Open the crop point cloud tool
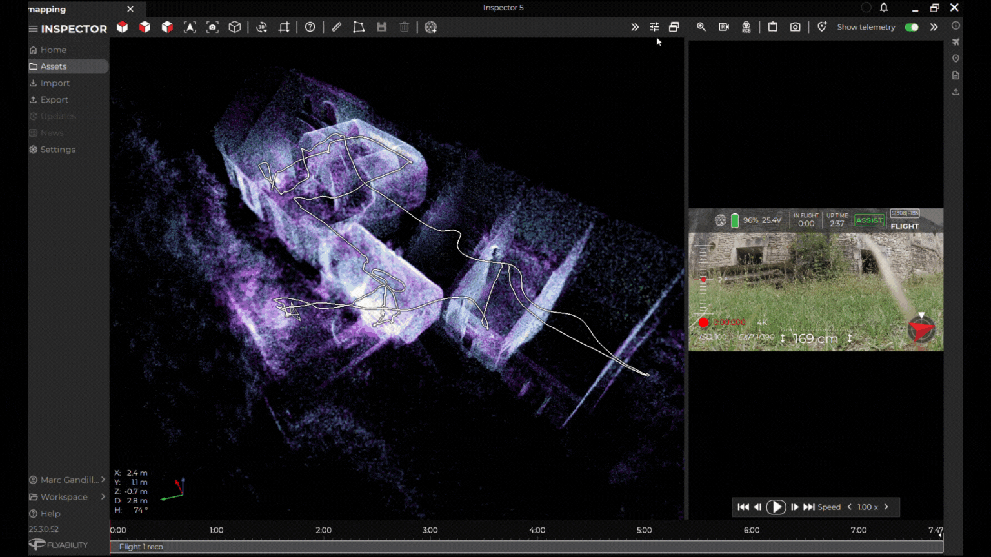This screenshot has height=557, width=991. point(284,27)
